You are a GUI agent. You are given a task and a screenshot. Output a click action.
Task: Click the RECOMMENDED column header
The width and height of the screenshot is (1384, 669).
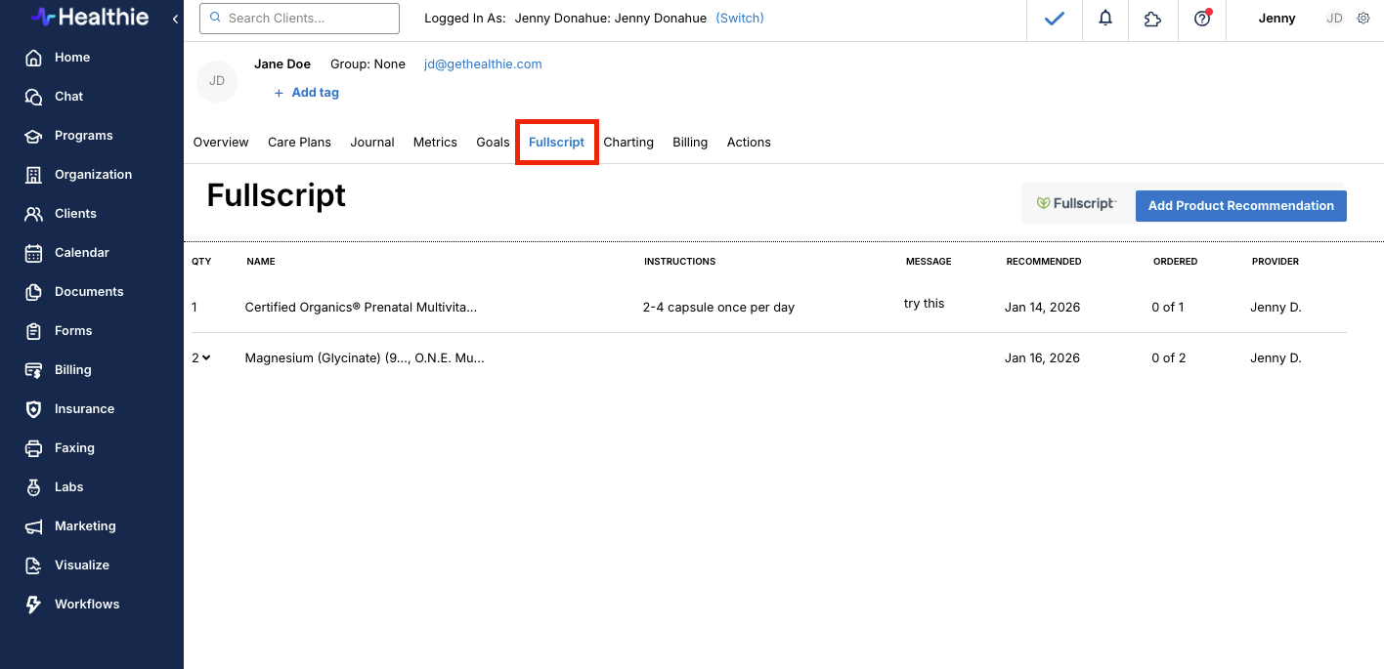(x=1044, y=262)
